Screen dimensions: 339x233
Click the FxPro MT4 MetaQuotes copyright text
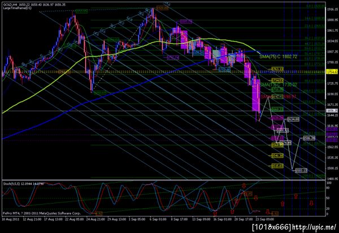click(42, 213)
